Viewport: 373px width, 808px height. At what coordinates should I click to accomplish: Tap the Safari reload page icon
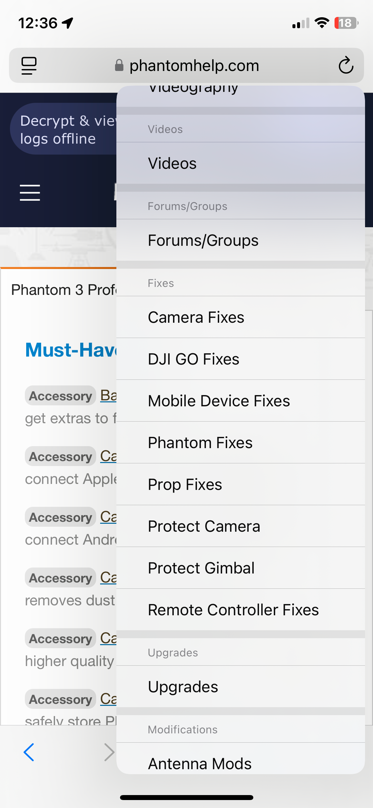pos(346,65)
